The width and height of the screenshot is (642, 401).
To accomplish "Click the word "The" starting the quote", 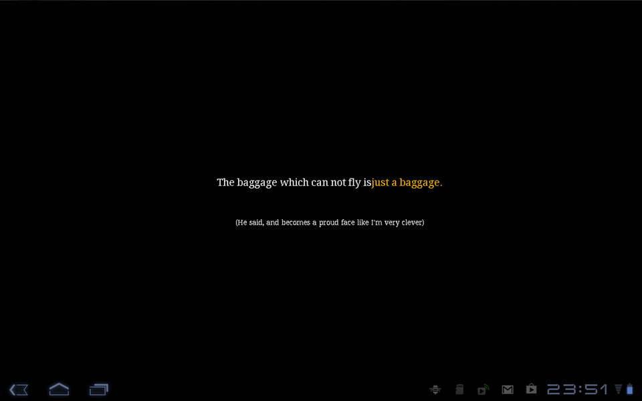I will point(225,182).
